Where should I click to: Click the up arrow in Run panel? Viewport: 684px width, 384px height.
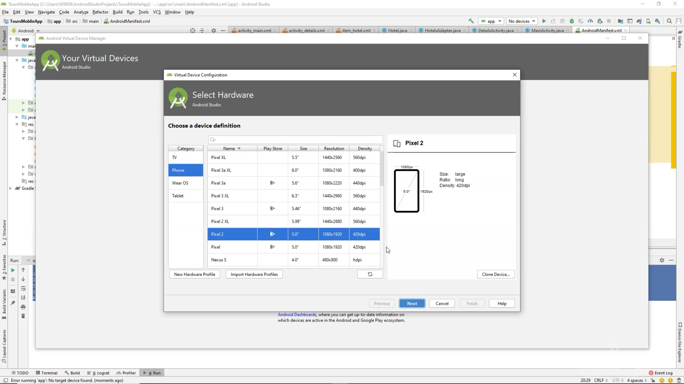coord(23,270)
